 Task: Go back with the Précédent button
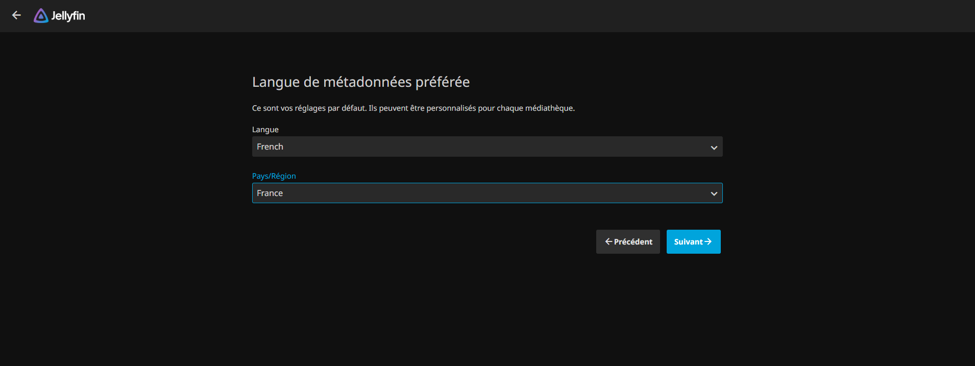point(628,241)
